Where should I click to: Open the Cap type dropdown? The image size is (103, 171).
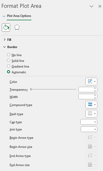point(89,122)
